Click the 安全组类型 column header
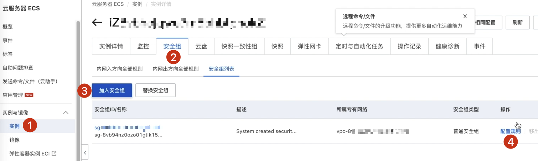538x161 pixels. [x=466, y=109]
